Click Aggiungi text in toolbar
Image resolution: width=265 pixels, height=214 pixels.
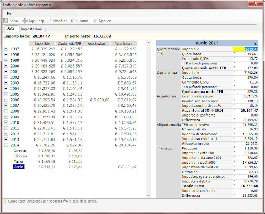click(x=36, y=21)
